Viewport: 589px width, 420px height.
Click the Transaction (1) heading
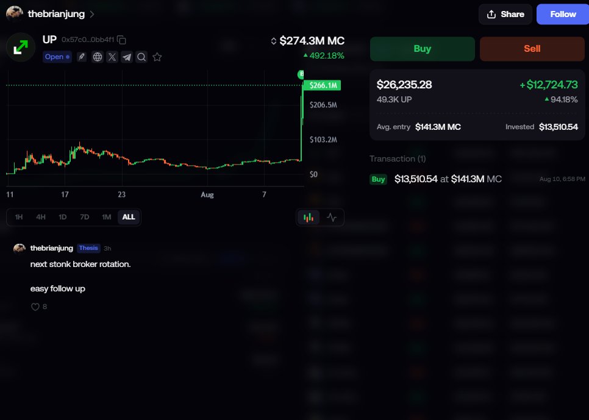click(398, 158)
